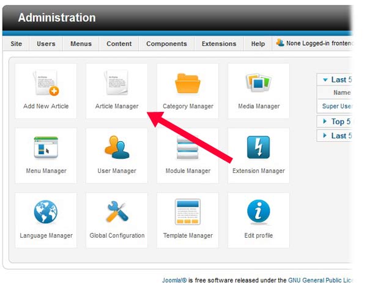Open the Content menu

[x=119, y=44]
